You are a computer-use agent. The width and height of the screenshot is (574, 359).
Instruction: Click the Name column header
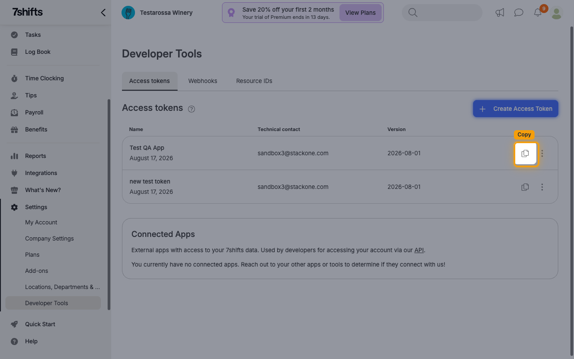[x=136, y=129]
